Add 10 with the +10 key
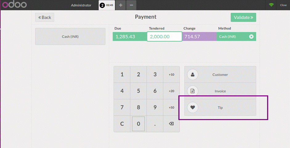Screen dimensions: 290x148 pyautogui.click(x=171, y=74)
